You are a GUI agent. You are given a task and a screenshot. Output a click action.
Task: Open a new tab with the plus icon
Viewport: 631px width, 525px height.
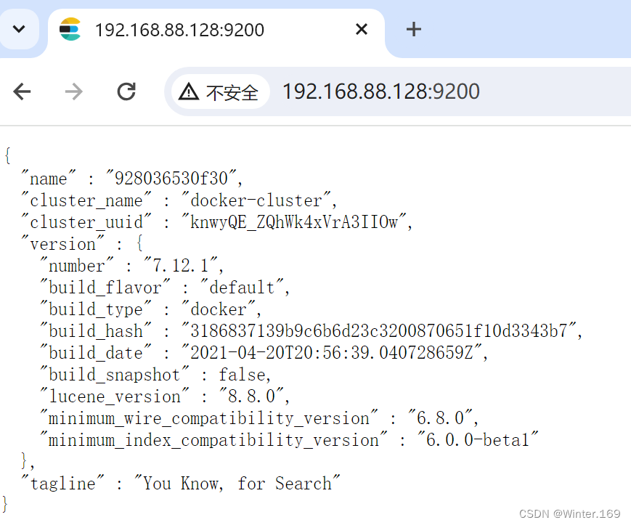tap(413, 29)
